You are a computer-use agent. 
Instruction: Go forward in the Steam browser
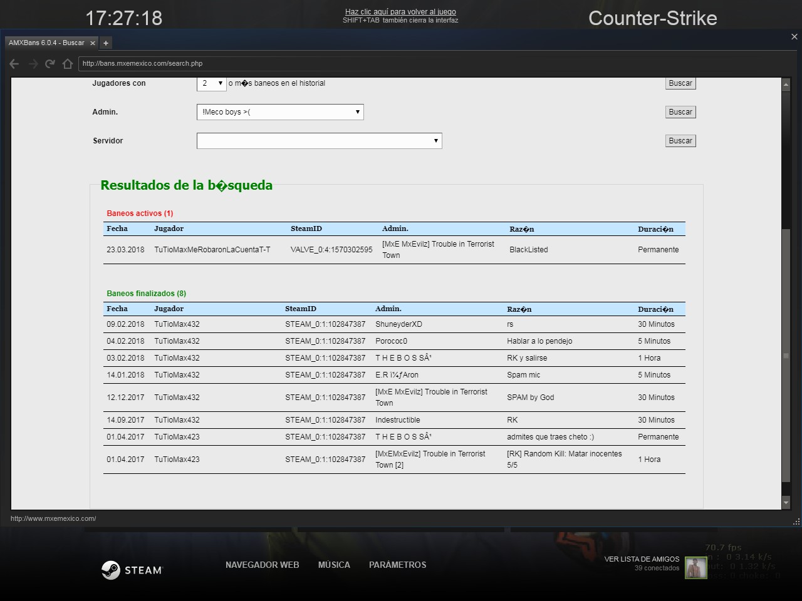[33, 63]
